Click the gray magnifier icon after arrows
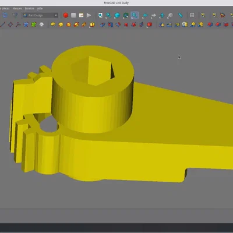The width and height of the screenshot is (233, 233). [170, 15]
